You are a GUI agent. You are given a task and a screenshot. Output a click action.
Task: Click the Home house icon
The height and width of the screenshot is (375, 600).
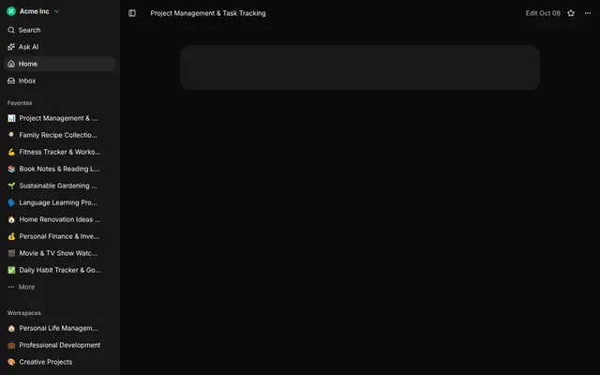coord(11,64)
